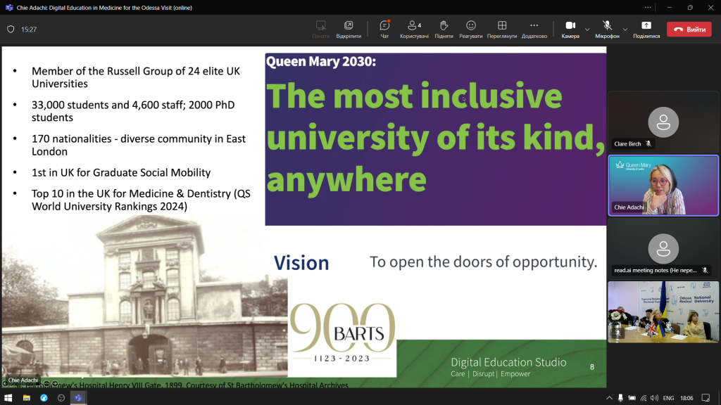Select the Odessa conference room video tile
This screenshot has height=405, width=721.
[x=663, y=311]
